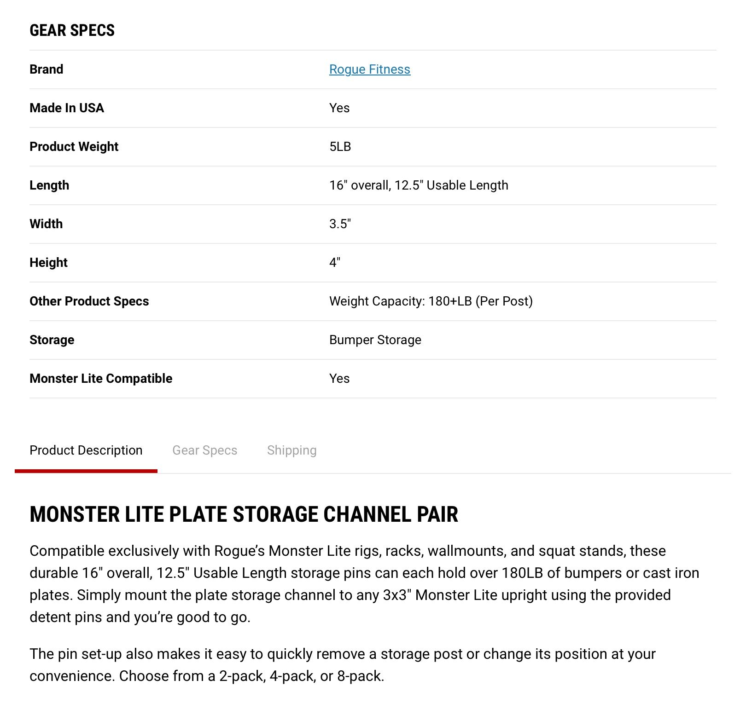Screen dimensions: 746x709
Task: Open the Rogue Fitness brand link
Action: (370, 69)
